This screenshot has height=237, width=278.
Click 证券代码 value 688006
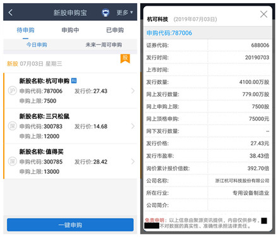click(260, 46)
